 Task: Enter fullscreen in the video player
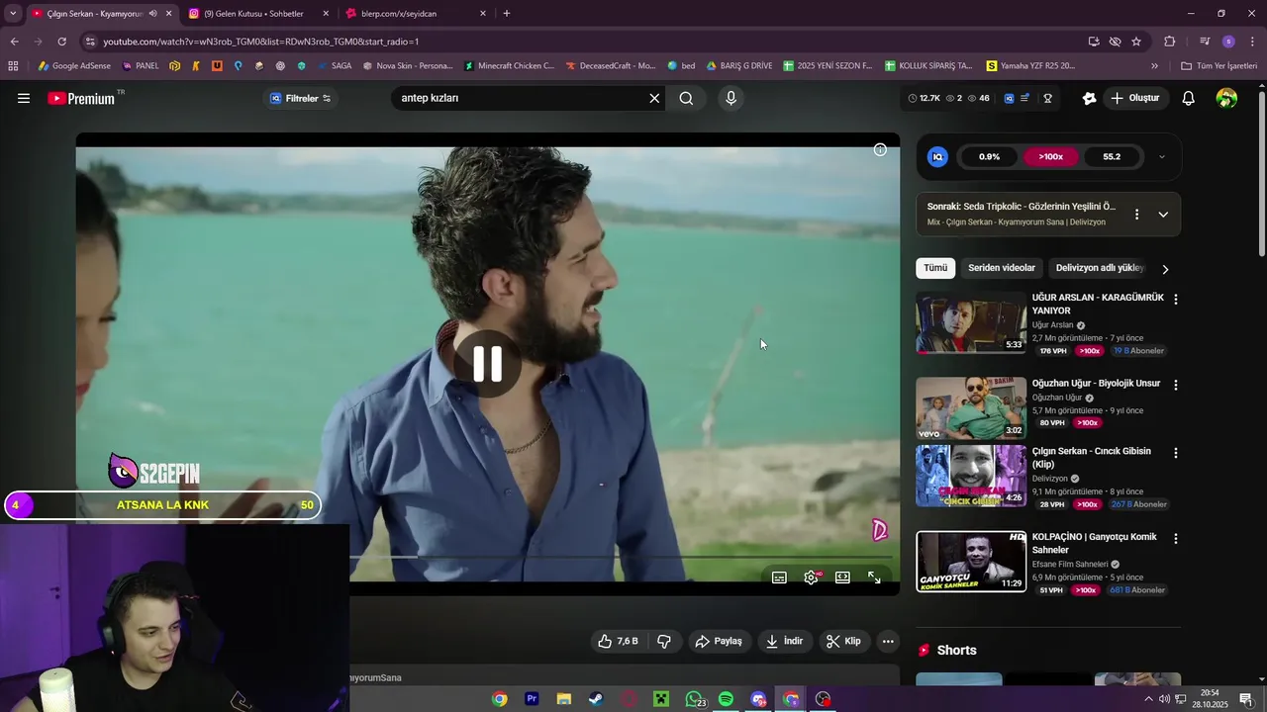[874, 578]
